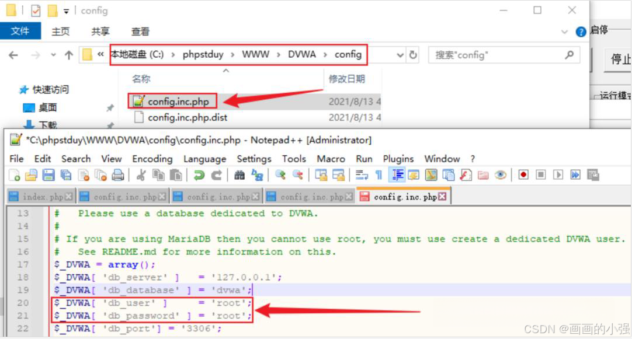The height and width of the screenshot is (339, 632).
Task: Save the current file with floppy icon
Action: click(x=48, y=175)
